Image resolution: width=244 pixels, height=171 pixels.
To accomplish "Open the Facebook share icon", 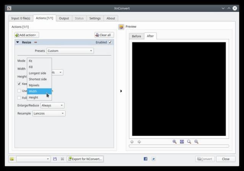I will pos(145,159).
